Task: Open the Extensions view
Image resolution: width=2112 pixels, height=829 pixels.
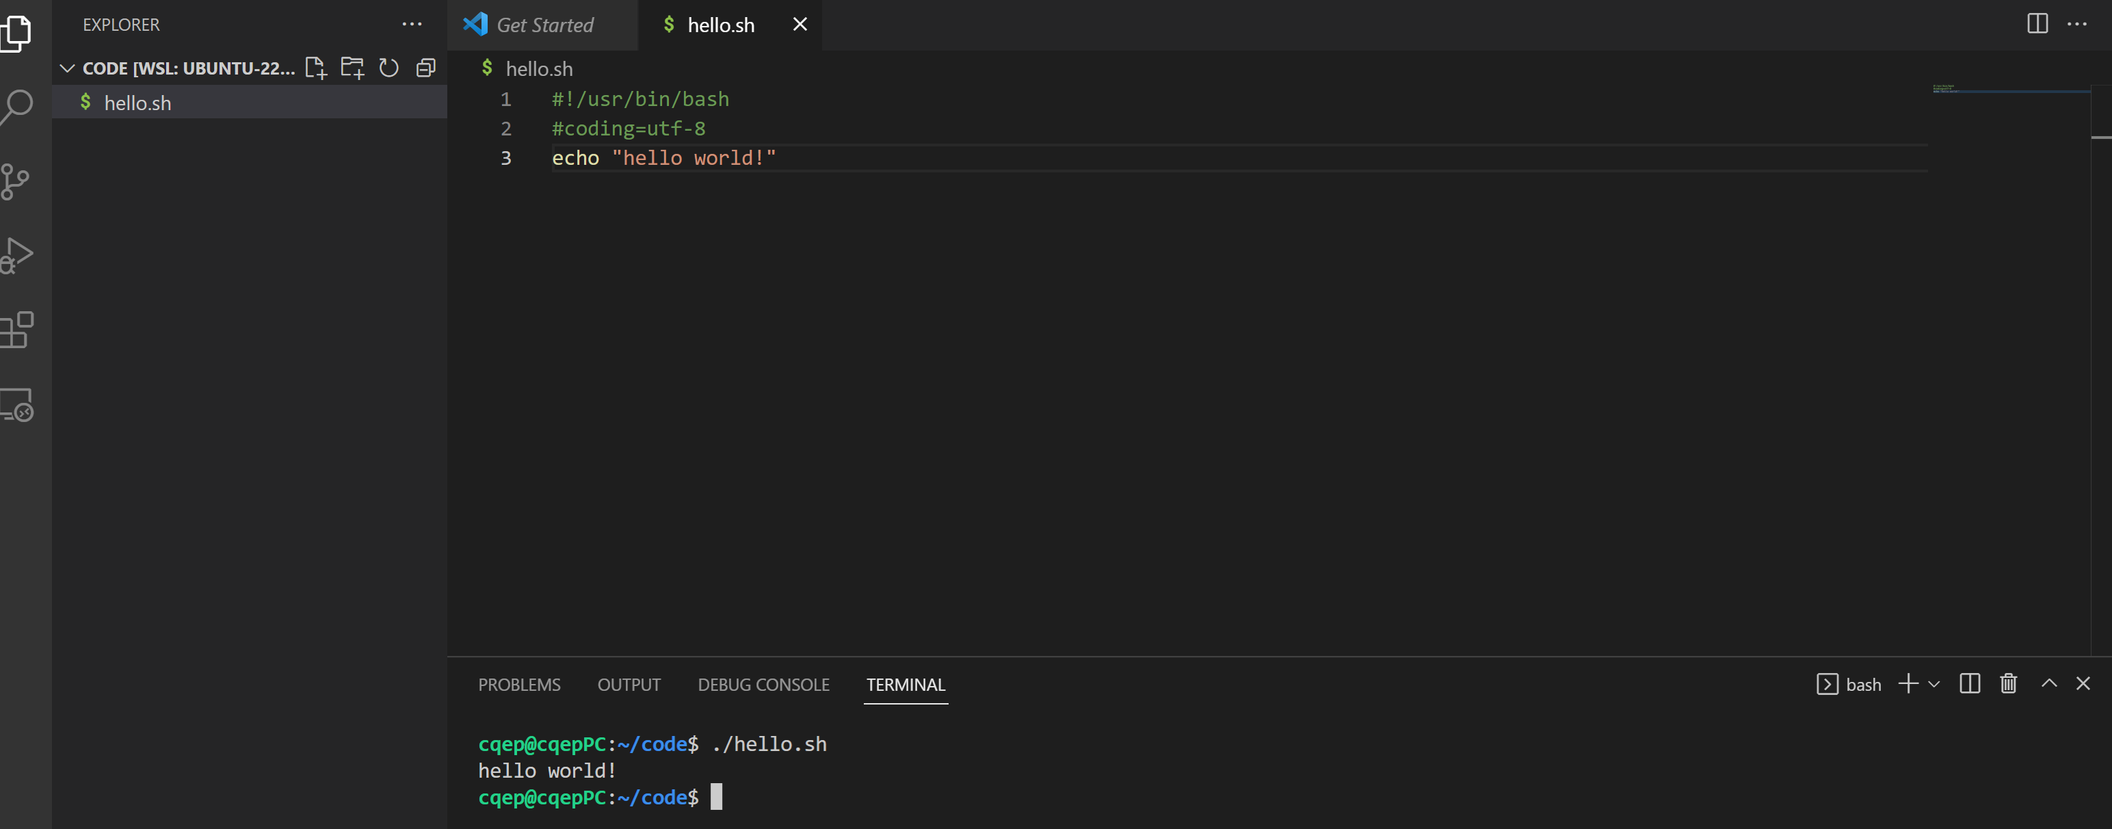Action: tap(16, 330)
